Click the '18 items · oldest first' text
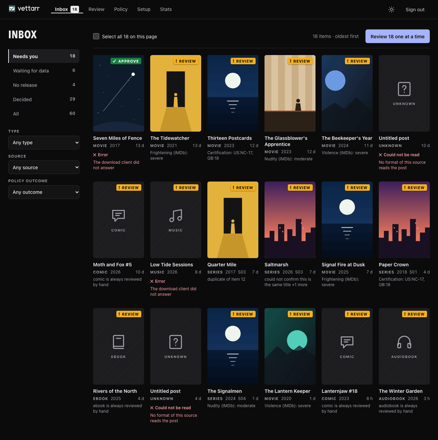 coord(336,36)
